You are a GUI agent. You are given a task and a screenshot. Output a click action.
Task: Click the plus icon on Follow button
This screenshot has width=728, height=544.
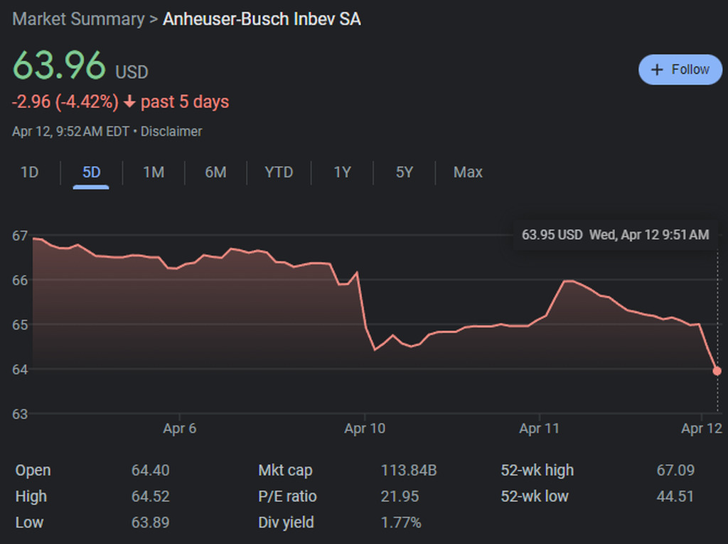click(x=656, y=70)
